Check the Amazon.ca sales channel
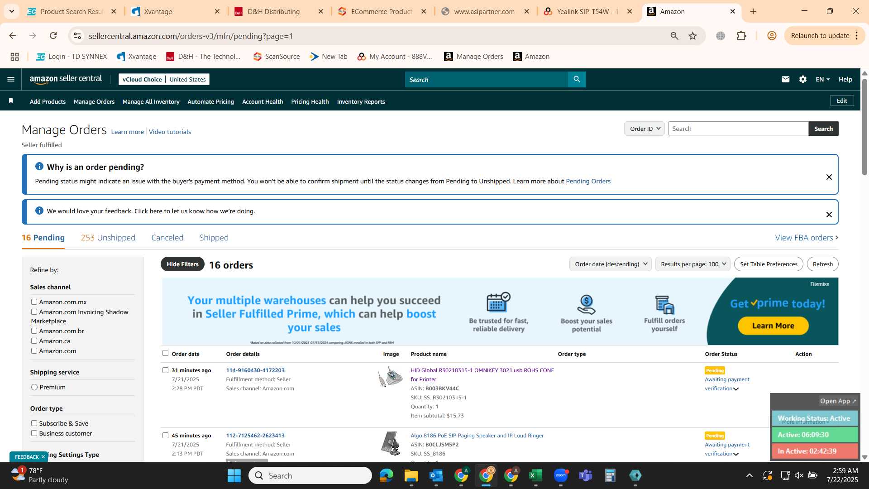Viewport: 869px width, 489px height. [x=34, y=340]
